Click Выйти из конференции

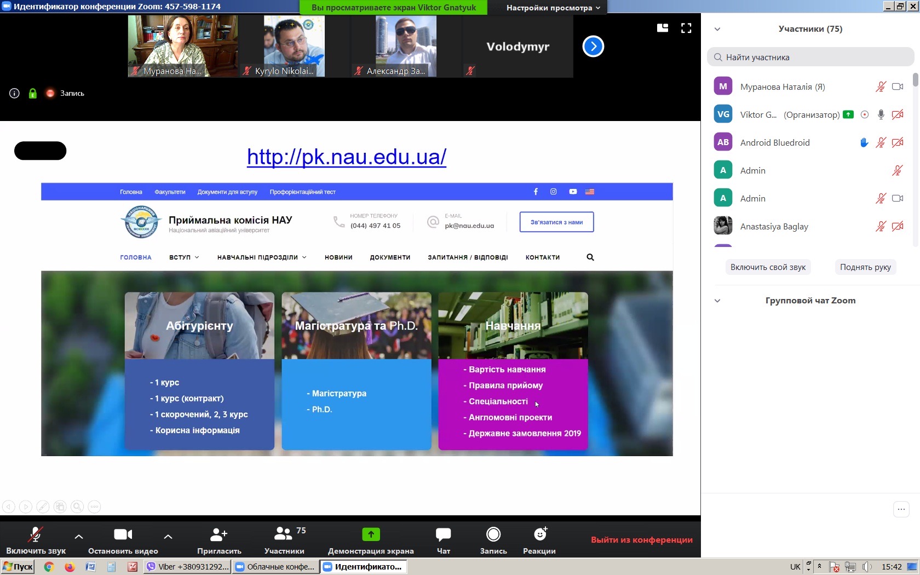coord(641,540)
